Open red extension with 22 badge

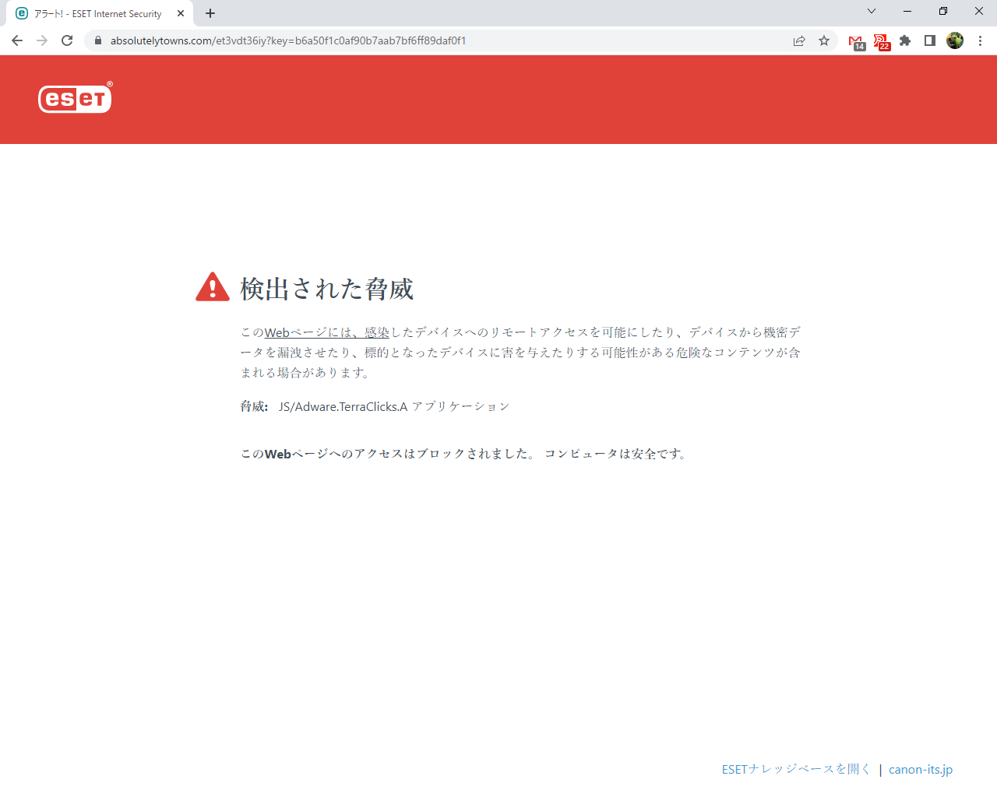point(882,42)
